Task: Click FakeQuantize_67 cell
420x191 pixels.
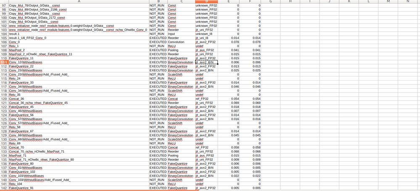Action: pos(79,131)
